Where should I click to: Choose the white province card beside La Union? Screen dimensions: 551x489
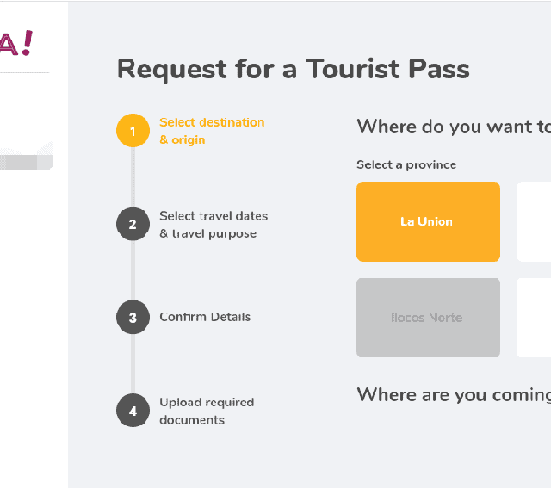pos(534,221)
